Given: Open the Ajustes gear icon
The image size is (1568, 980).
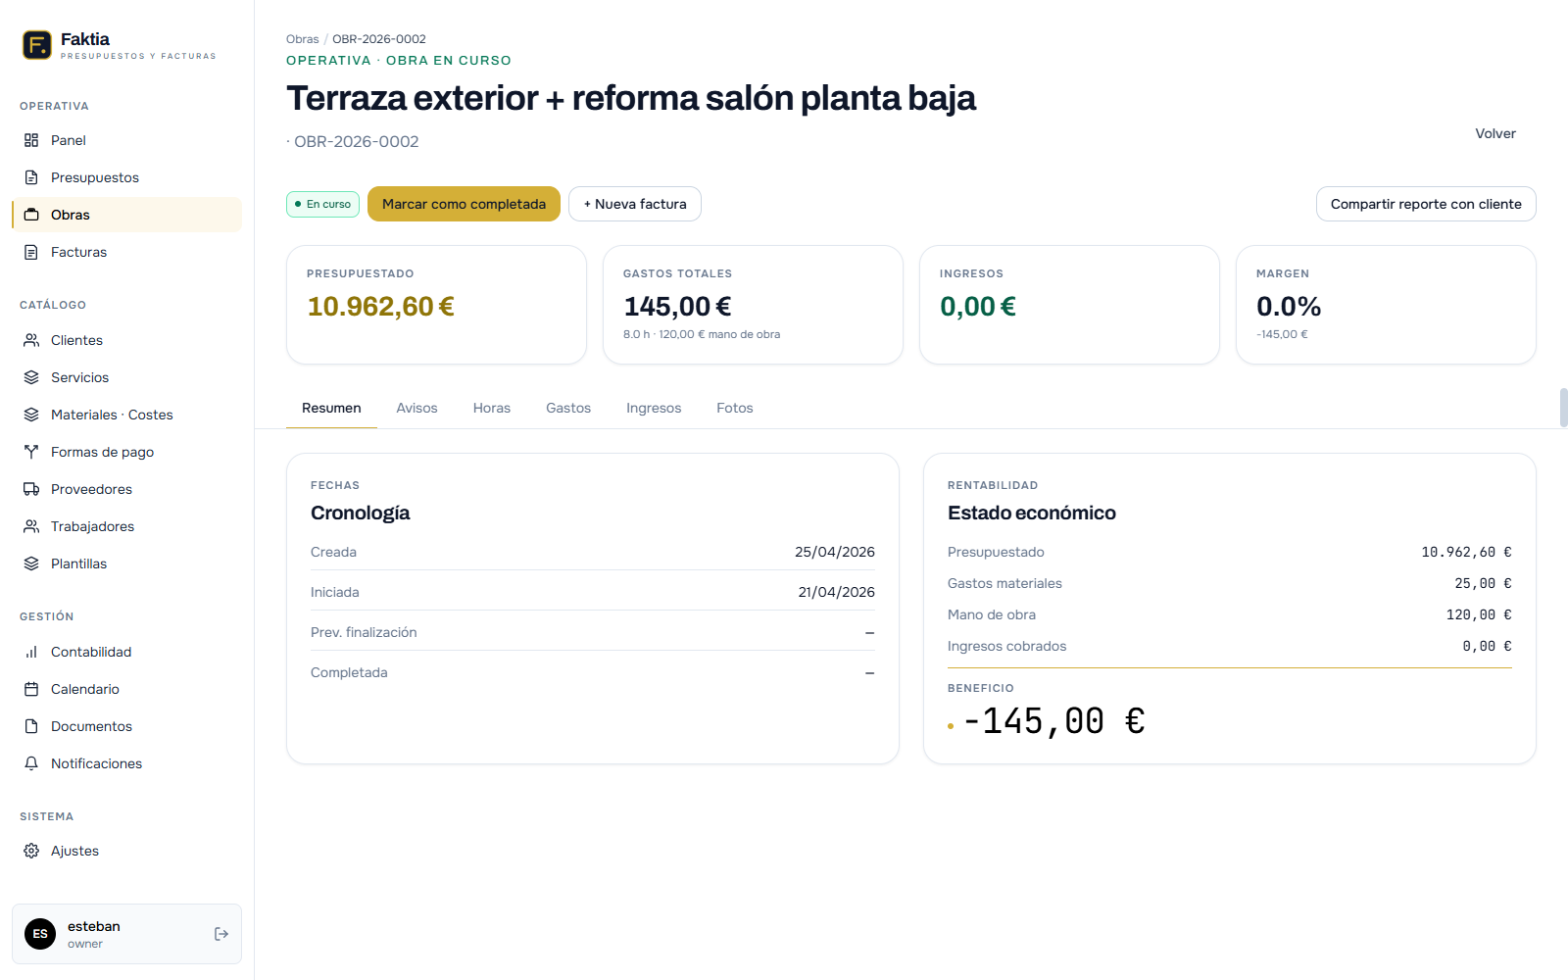Looking at the screenshot, I should click(x=32, y=851).
